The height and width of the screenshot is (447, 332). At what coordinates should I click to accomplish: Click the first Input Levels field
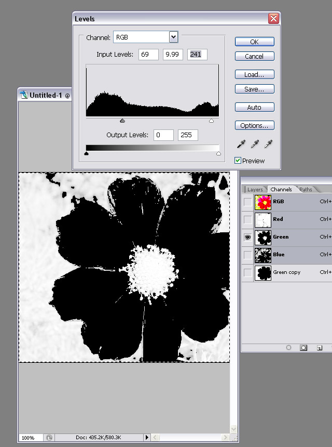pos(148,55)
